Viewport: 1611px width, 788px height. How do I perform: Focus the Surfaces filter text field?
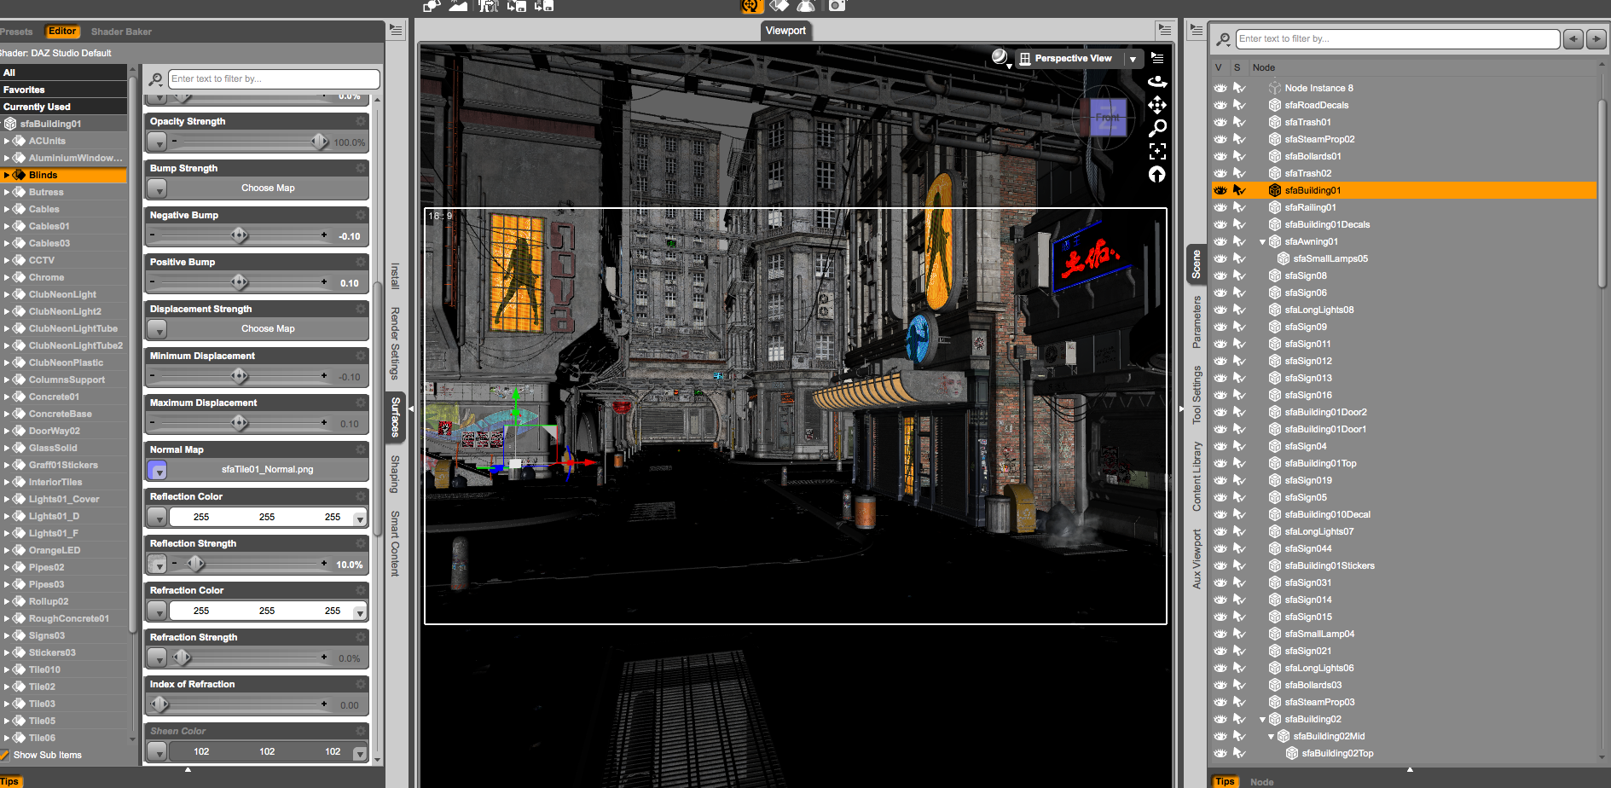tap(273, 78)
